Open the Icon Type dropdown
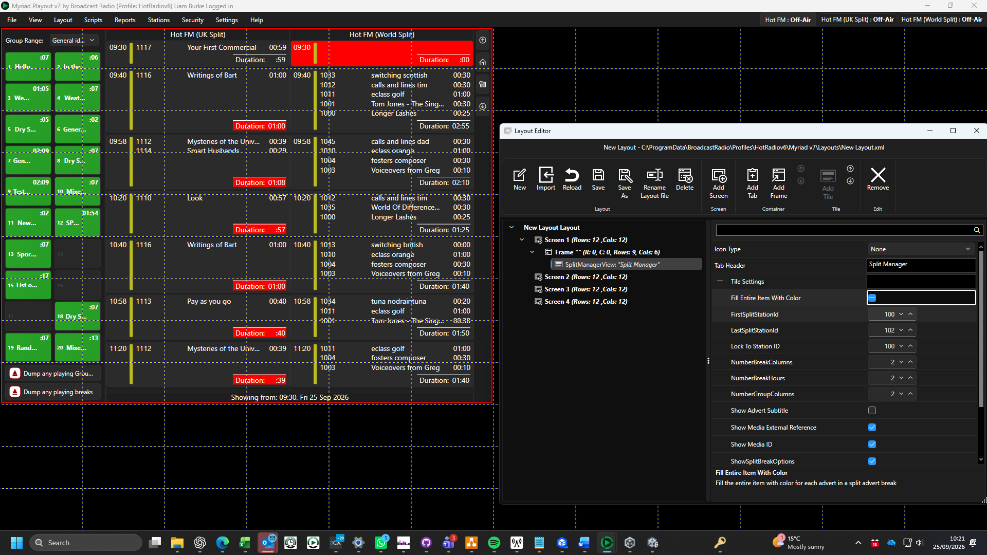The image size is (987, 555). point(921,249)
